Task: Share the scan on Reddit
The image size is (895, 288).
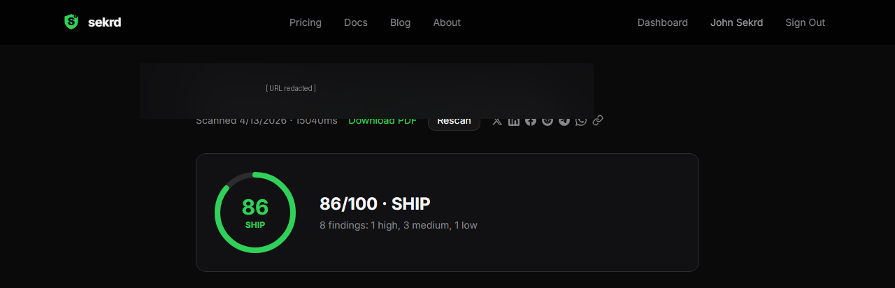Action: [x=547, y=121]
